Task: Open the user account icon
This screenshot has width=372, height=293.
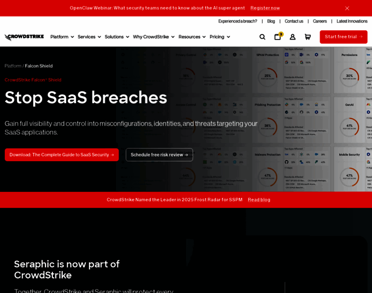Action: tap(293, 37)
